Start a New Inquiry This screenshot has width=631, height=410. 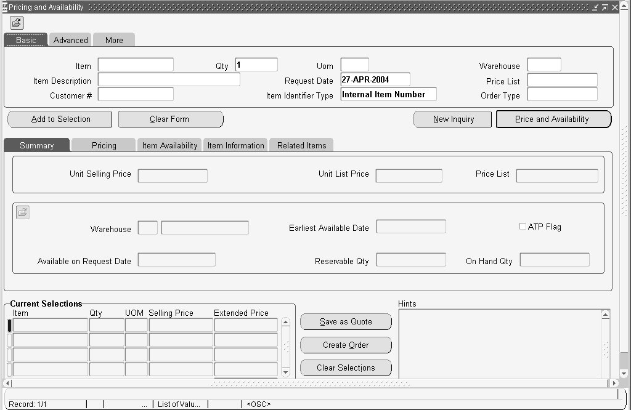[x=452, y=119]
